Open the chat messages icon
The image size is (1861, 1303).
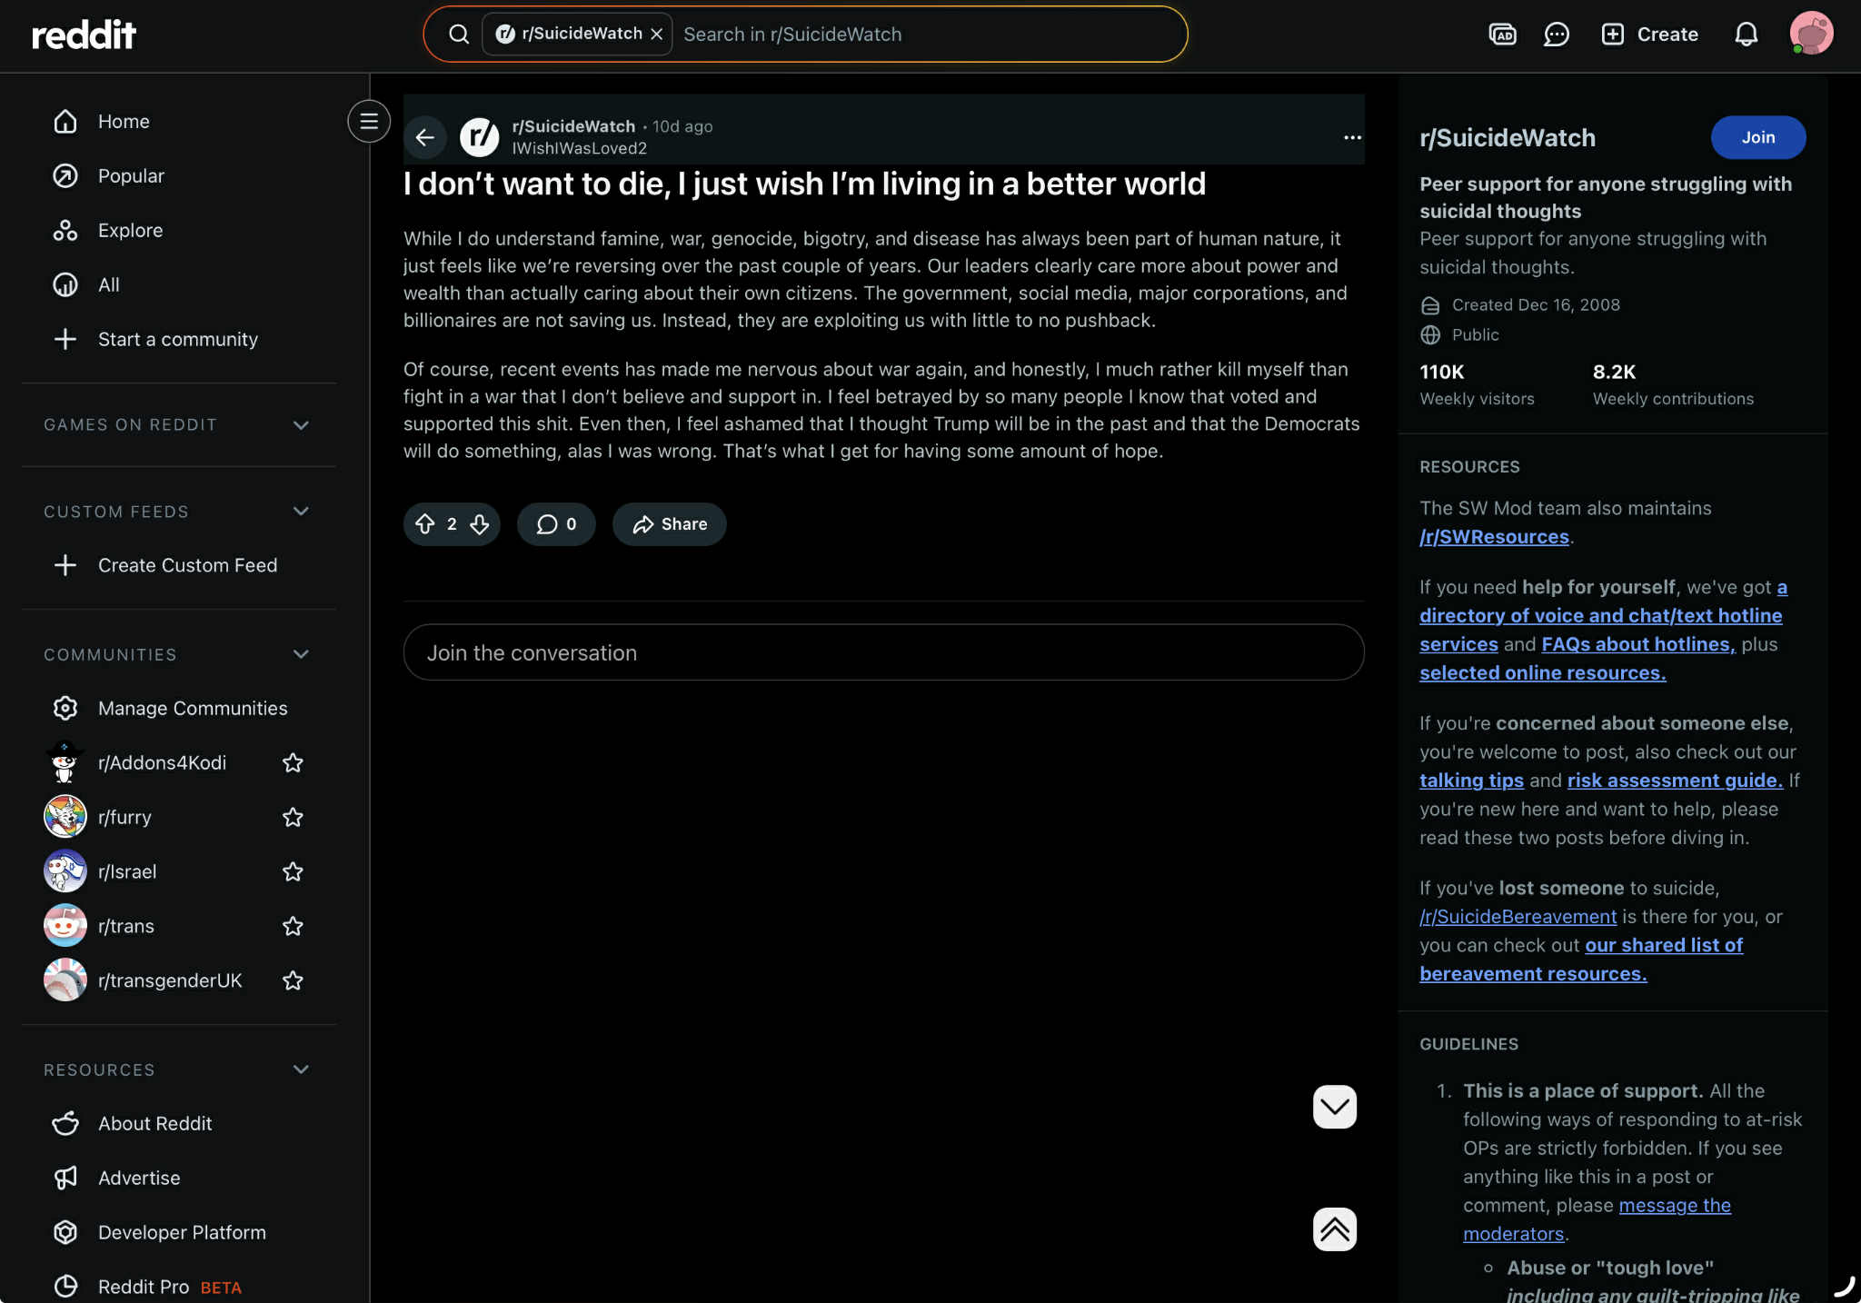(x=1556, y=35)
